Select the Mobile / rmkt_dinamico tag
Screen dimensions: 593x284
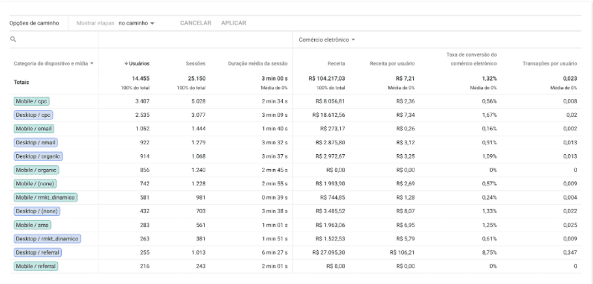[45, 198]
